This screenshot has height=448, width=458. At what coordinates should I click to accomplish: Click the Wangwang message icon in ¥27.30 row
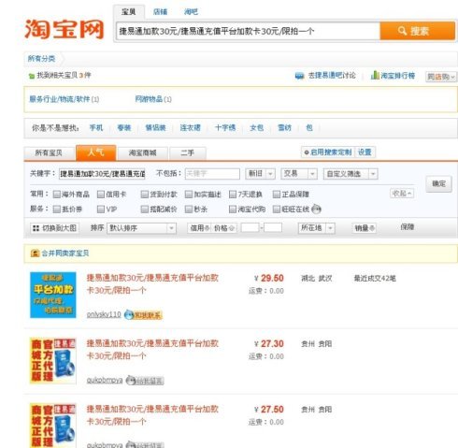click(145, 381)
